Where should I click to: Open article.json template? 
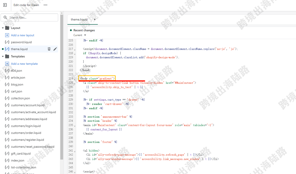point(18,78)
